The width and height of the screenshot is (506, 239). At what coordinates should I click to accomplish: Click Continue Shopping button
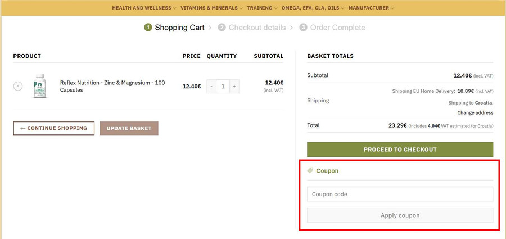coord(54,128)
